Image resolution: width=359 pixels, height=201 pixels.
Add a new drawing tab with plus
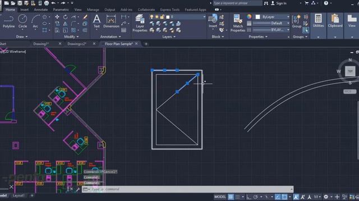point(146,44)
